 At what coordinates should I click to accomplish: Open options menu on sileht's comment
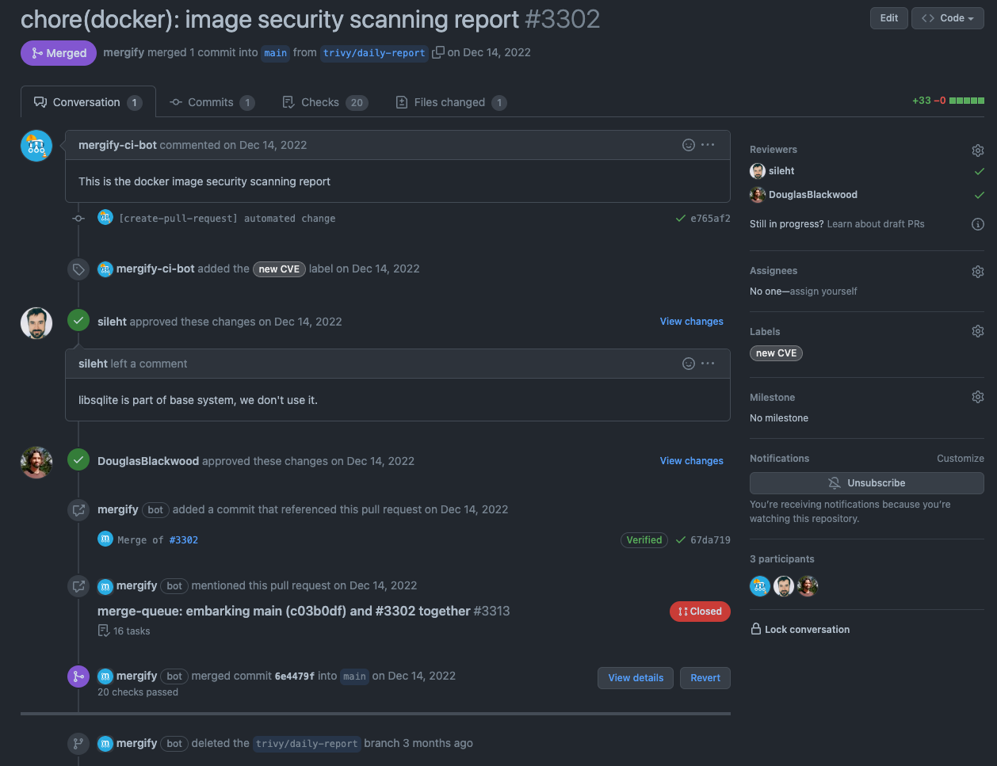click(708, 364)
